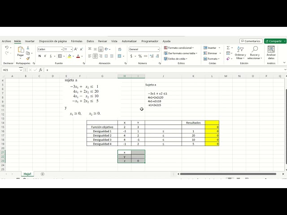Select the Format Painter brush

pos(28,59)
